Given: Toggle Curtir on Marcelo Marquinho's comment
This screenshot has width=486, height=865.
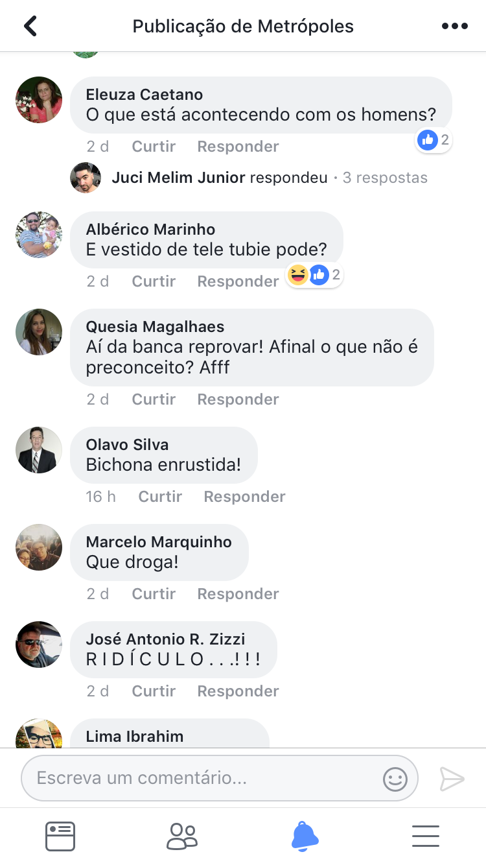Looking at the screenshot, I should 154,594.
